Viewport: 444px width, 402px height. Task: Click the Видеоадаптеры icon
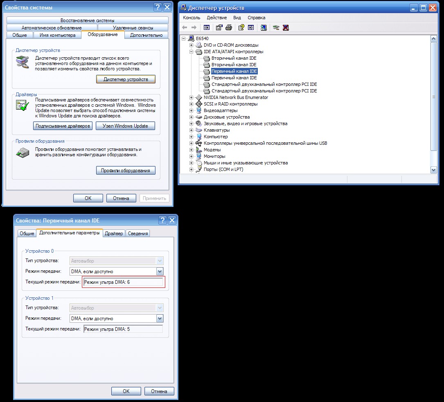(x=199, y=110)
